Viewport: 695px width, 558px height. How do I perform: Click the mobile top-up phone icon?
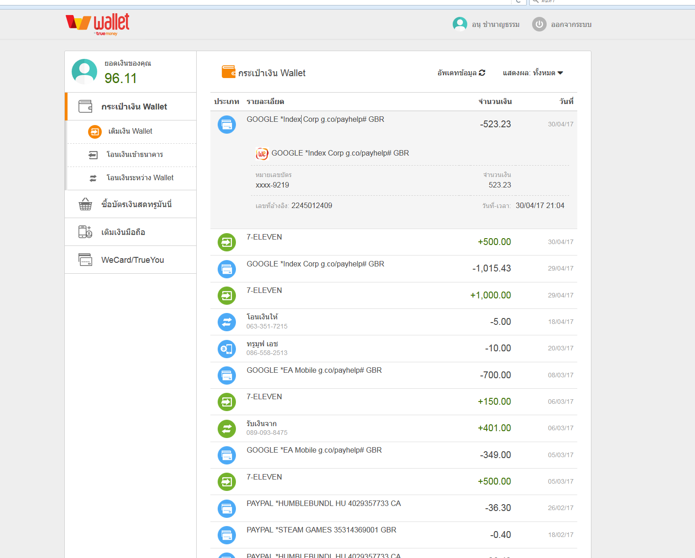coord(85,232)
